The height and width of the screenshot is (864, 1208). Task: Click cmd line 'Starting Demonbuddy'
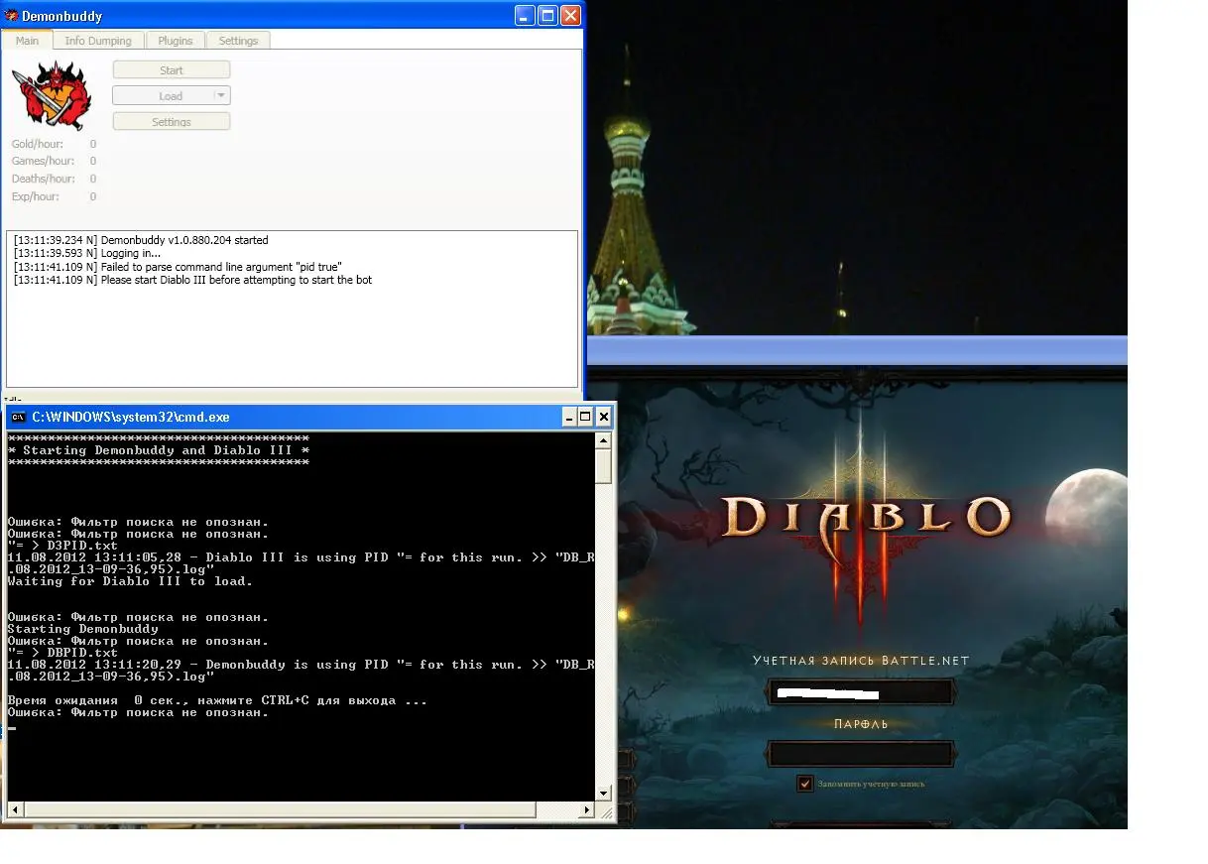[x=82, y=629]
